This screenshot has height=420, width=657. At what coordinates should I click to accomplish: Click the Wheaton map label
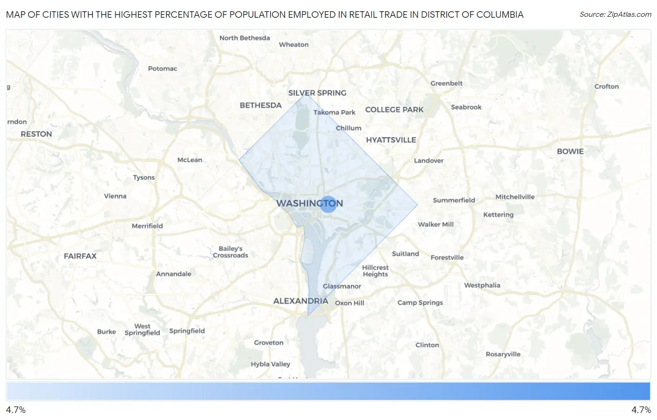tap(294, 45)
